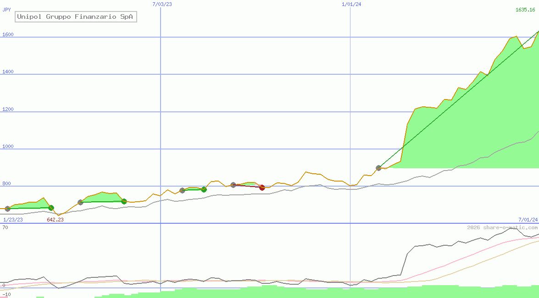Click the red loss trade end marker
The width and height of the screenshot is (539, 298).
click(262, 188)
